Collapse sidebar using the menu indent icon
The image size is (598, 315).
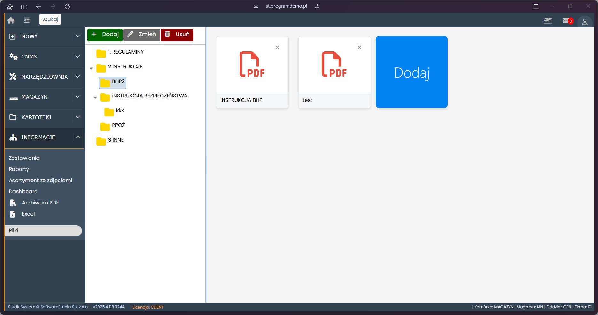[27, 20]
